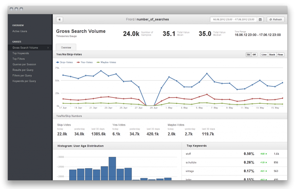The height and width of the screenshot is (189, 297).
Task: Switch chart to Stack mode
Action: tap(272, 55)
